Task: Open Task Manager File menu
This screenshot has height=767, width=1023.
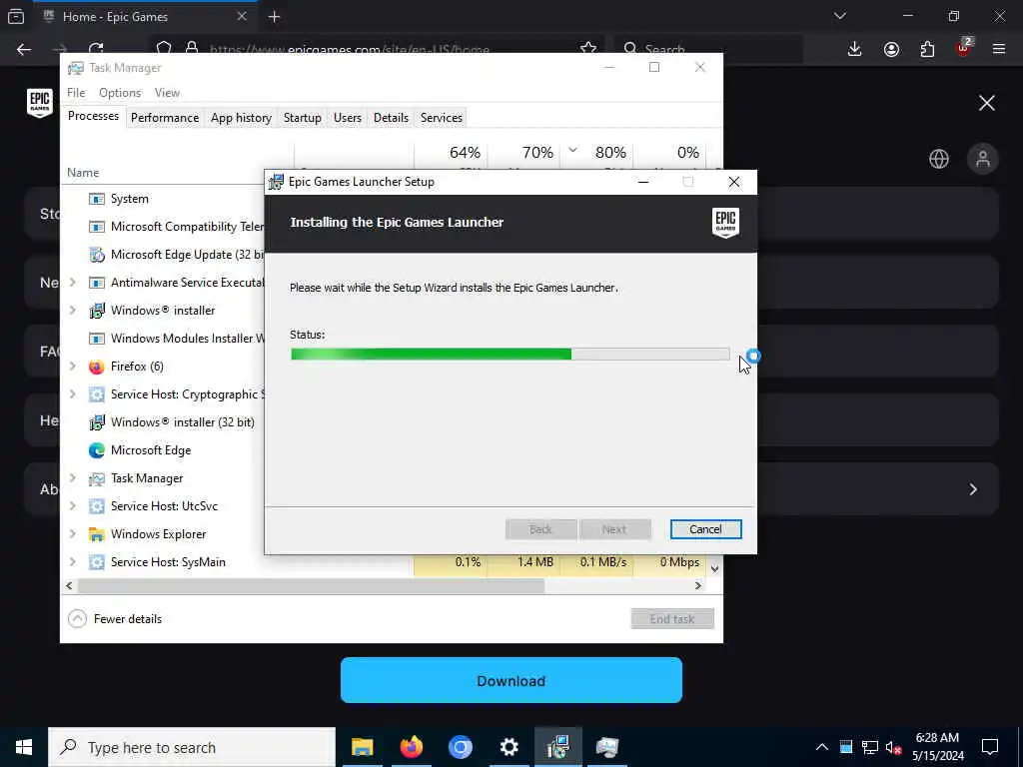Action: click(x=76, y=93)
